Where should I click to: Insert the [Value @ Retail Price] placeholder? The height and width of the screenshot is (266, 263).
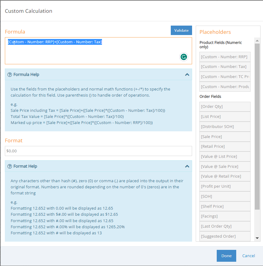pyautogui.click(x=225, y=176)
